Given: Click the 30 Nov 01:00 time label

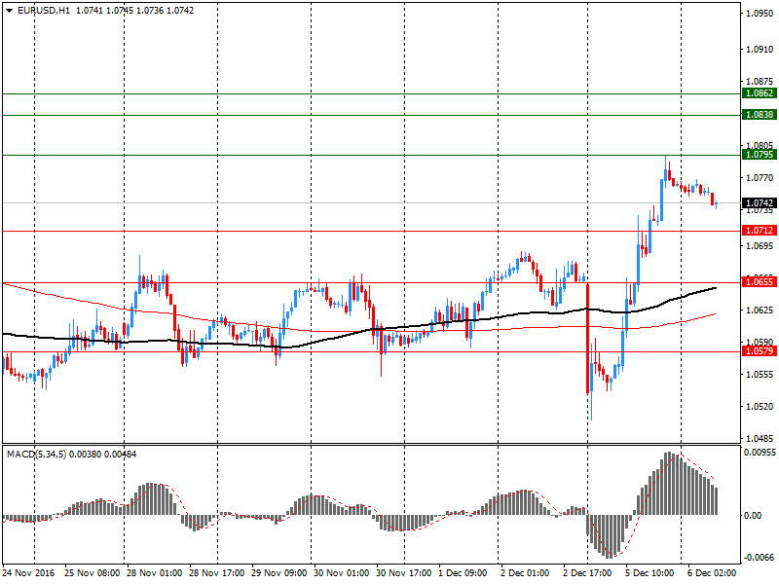Looking at the screenshot, I should [x=342, y=573].
